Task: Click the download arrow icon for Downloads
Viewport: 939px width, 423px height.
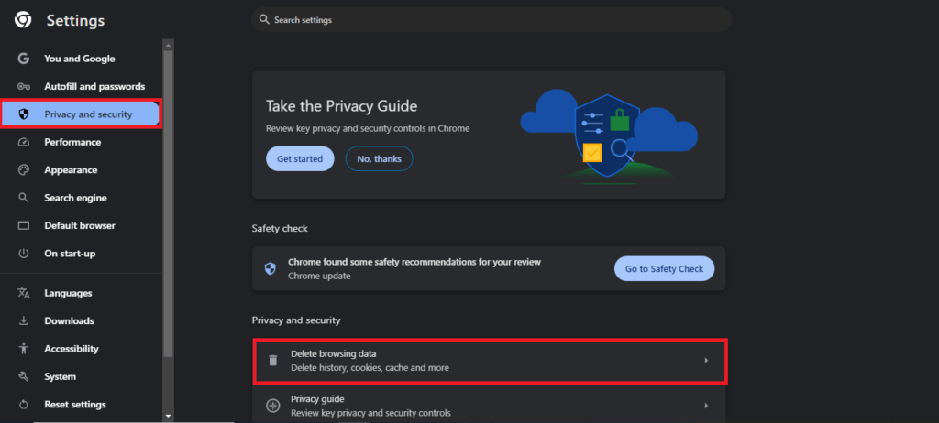Action: coord(23,320)
